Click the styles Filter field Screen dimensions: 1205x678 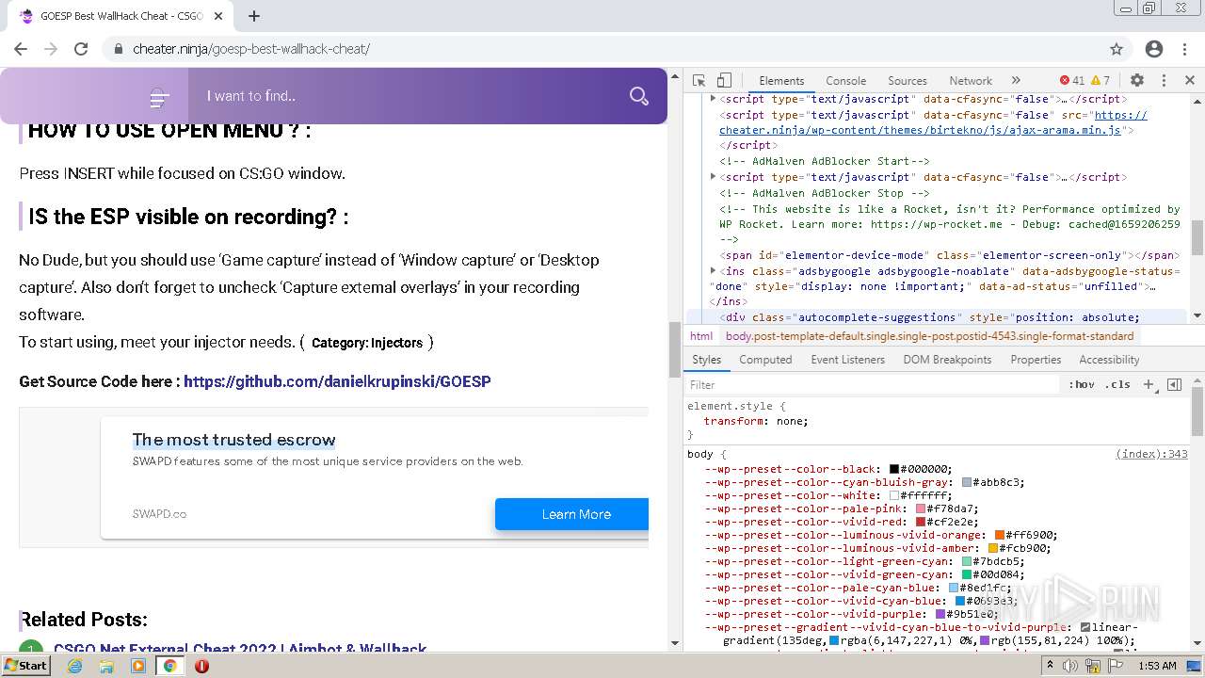click(x=872, y=384)
